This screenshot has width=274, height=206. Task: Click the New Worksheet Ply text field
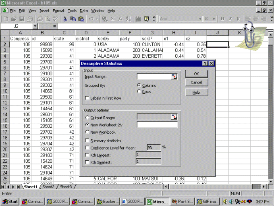click(157, 125)
